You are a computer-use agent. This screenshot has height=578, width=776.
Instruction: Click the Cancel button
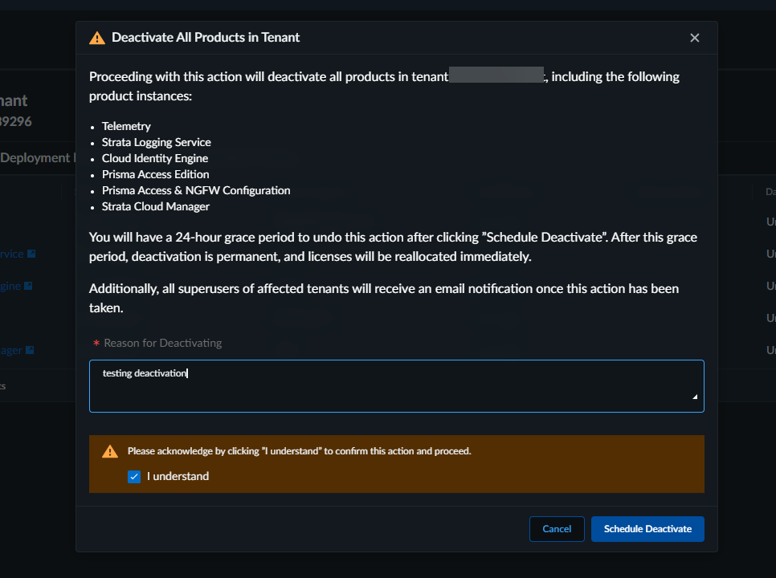557,529
